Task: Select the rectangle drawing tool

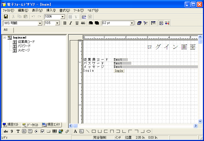Action: (94, 131)
